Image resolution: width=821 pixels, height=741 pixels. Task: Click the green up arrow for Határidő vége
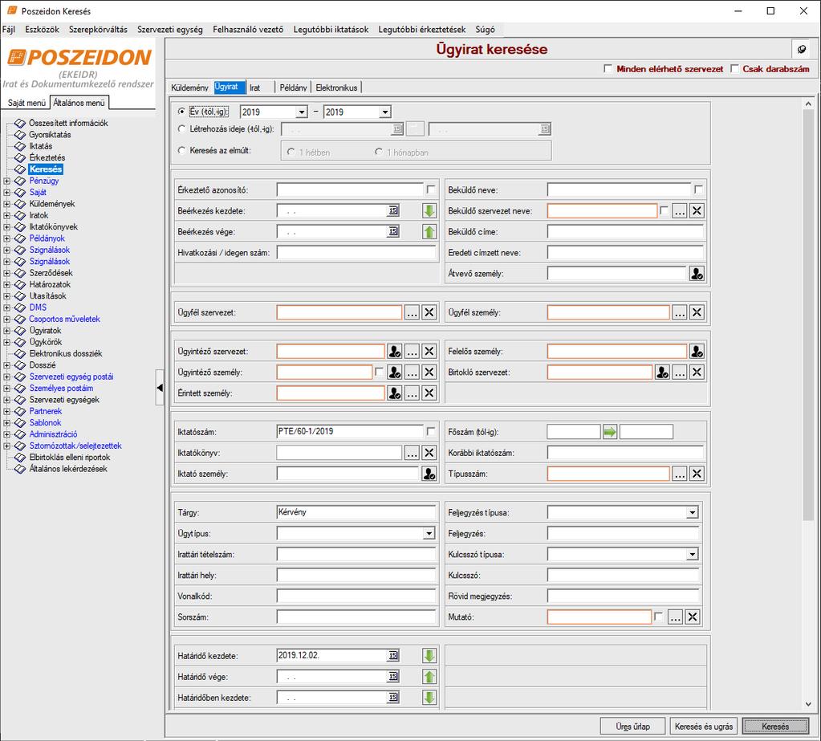(x=429, y=677)
